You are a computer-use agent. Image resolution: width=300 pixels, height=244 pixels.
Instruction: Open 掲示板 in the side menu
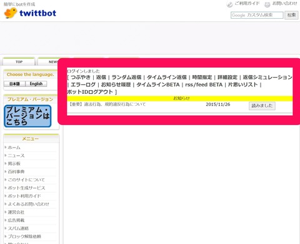(14, 164)
